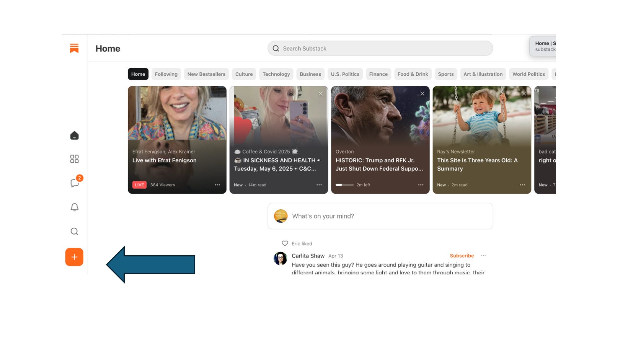Click the Home | substack tab tooltip
Viewport: 636px width, 349px height.
pyautogui.click(x=543, y=46)
